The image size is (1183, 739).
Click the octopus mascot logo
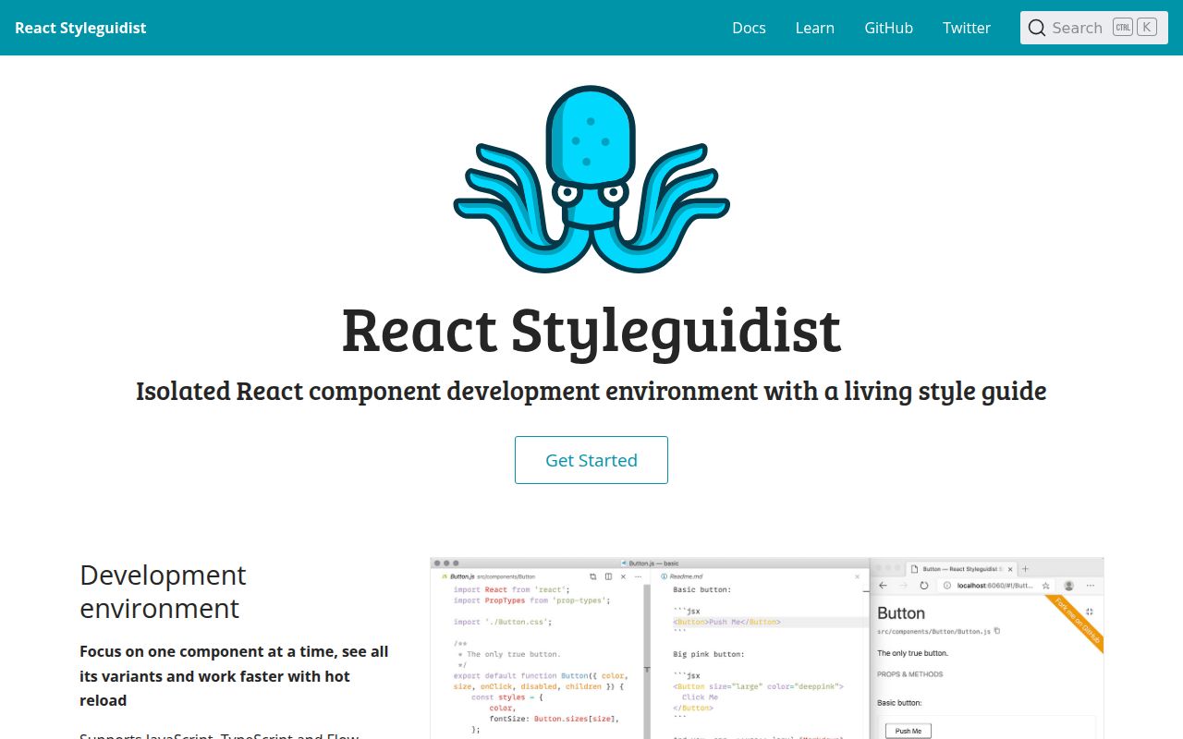[591, 179]
